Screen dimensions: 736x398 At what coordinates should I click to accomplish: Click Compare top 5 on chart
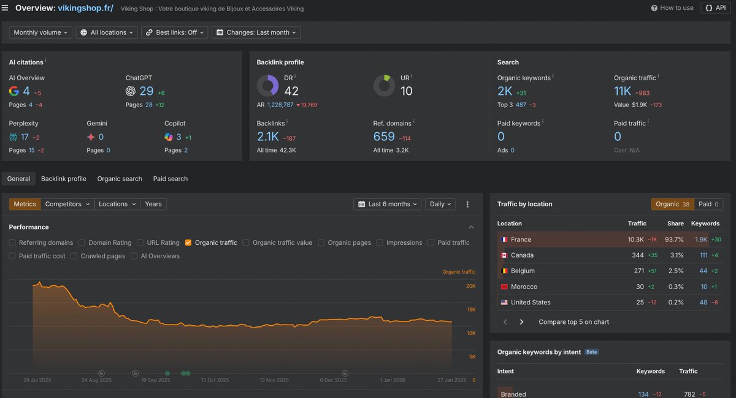pyautogui.click(x=574, y=322)
